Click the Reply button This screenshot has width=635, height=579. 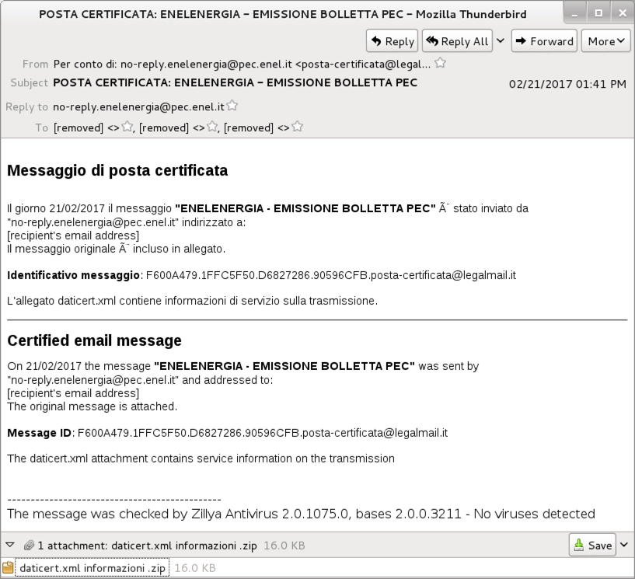[392, 41]
